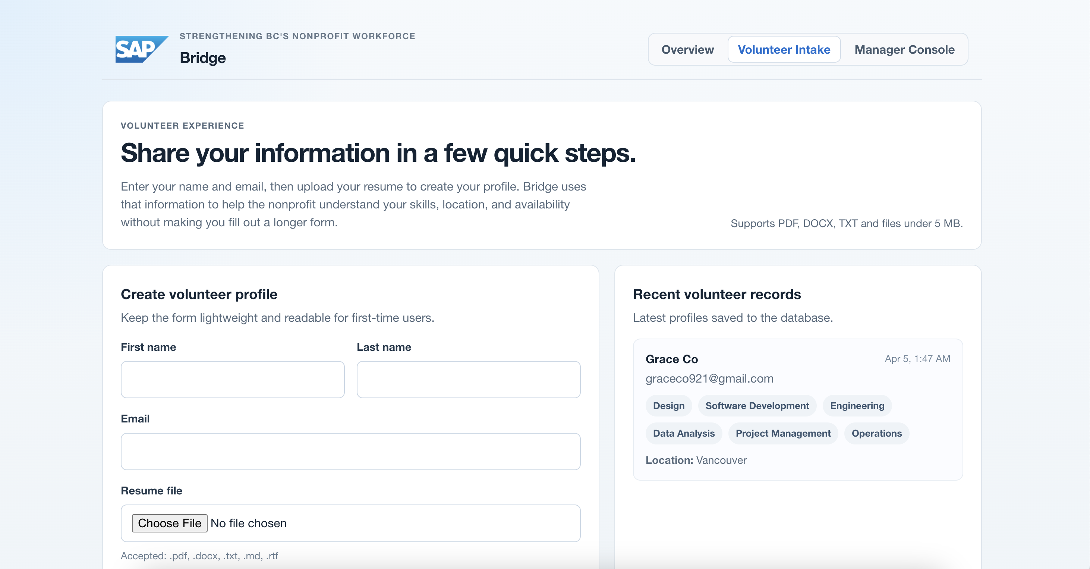Click the Data Analysis skill tag
1090x569 pixels.
click(683, 433)
